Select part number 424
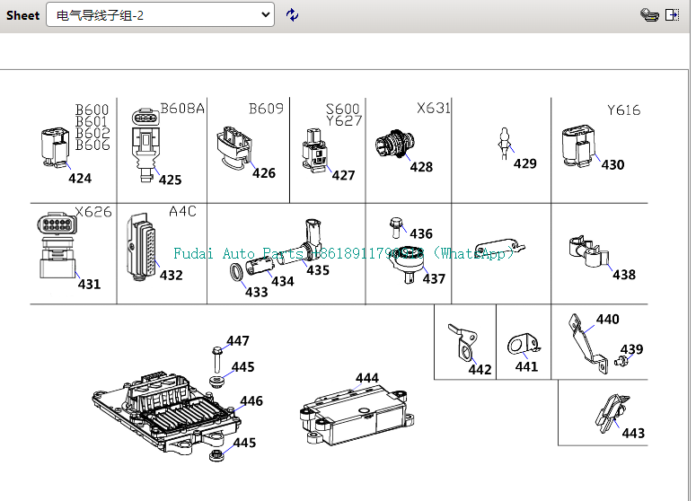Image resolution: width=696 pixels, height=501 pixels. (80, 179)
